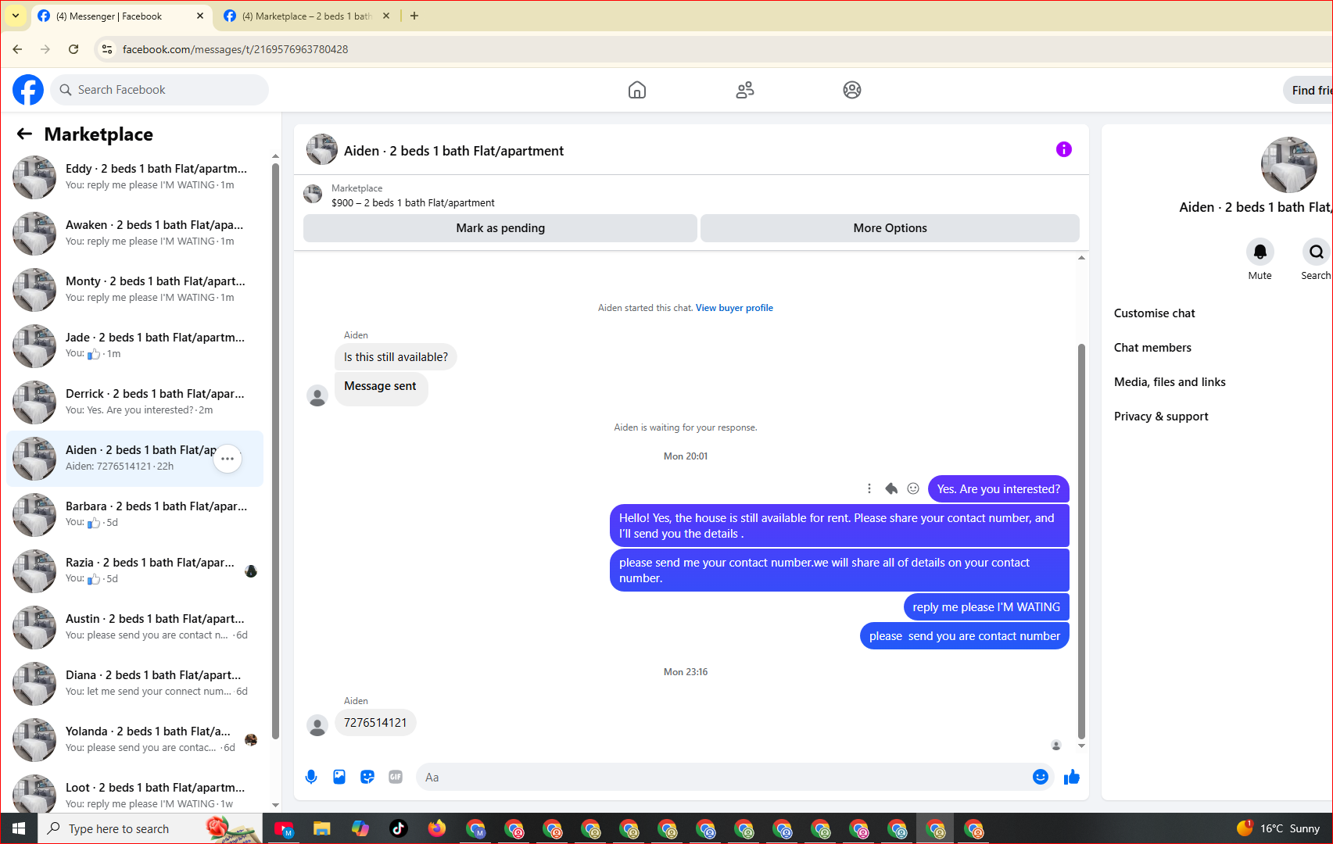The image size is (1333, 844).
Task: Open the chat with Monty
Action: coord(134,290)
